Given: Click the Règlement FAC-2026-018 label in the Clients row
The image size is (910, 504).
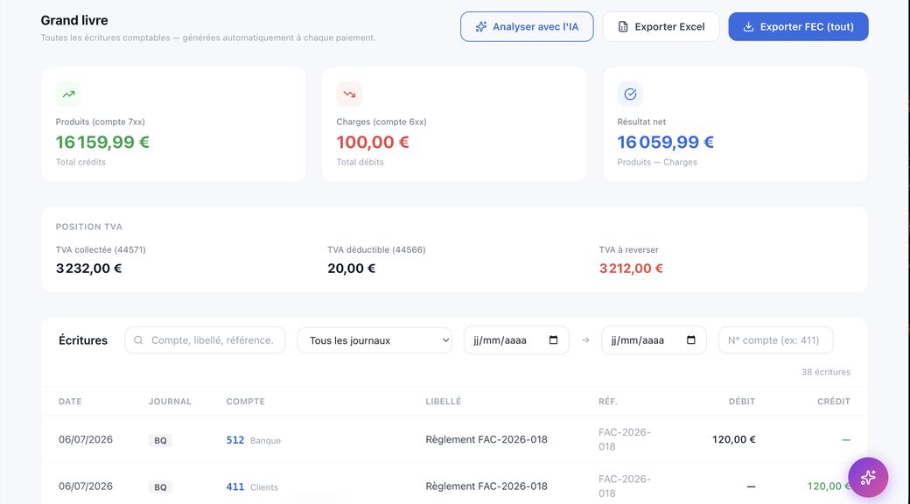Looking at the screenshot, I should point(486,486).
